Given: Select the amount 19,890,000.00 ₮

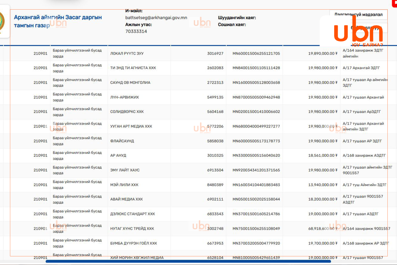Looking at the screenshot, I should tap(323, 53).
